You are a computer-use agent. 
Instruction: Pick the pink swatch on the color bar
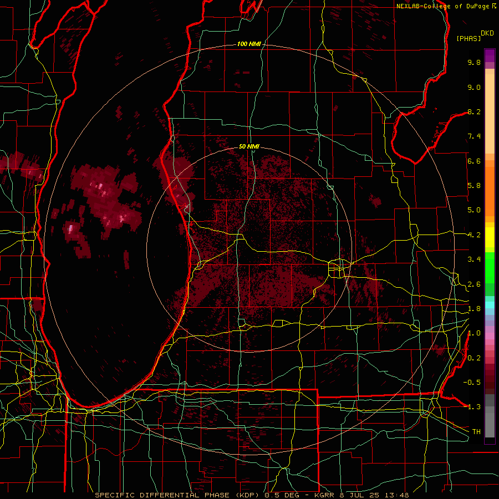490,336
